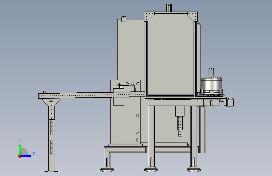Click the blue Z axis arrow of triad
The image size is (272, 176).
26,156
